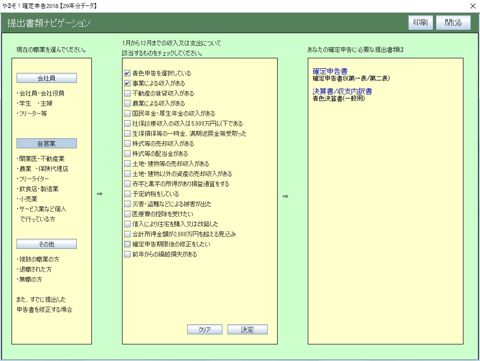480x361 pixels.
Task: Check 株式等の売却収入がある option
Action: 127,144
